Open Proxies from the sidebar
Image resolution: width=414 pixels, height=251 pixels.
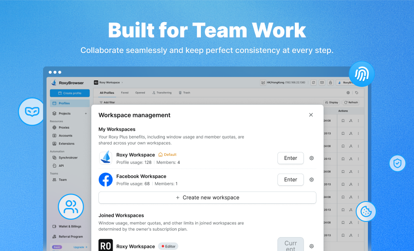(64, 127)
